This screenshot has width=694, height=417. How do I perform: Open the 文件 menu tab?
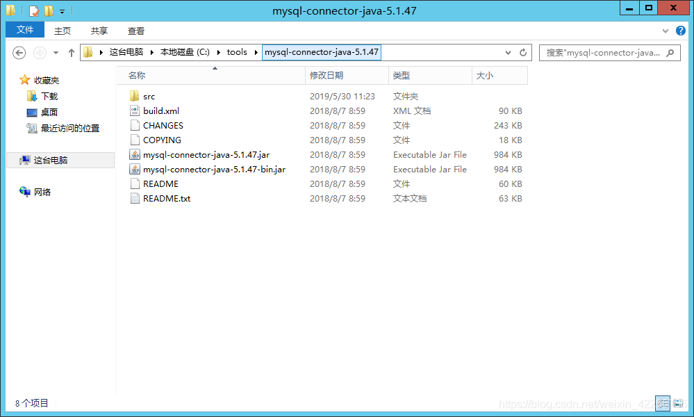[25, 30]
